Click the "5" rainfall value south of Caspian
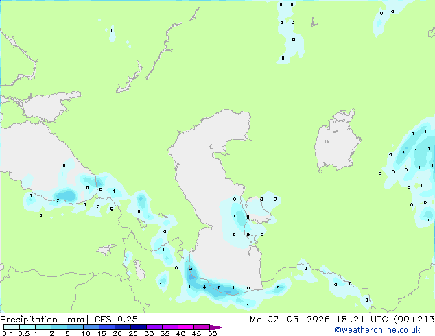Screen dimensions: 435x336 point(219,288)
